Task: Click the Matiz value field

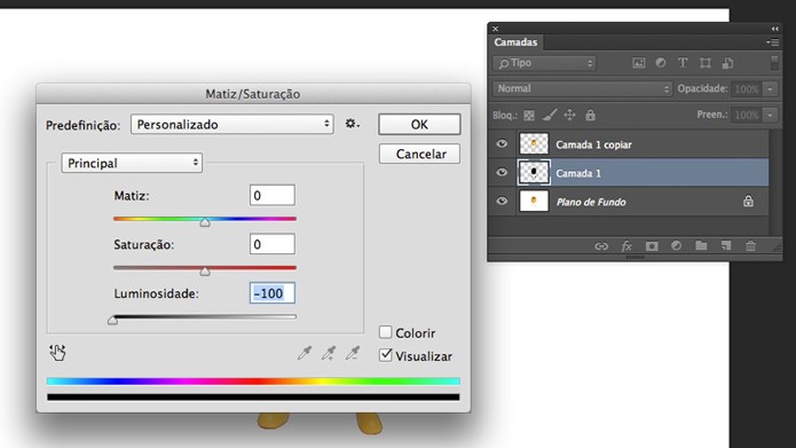Action: [x=272, y=196]
